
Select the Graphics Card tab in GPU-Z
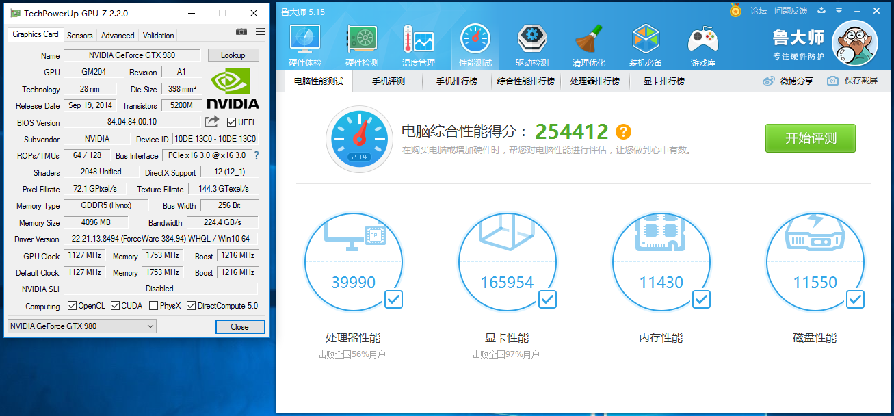point(36,34)
